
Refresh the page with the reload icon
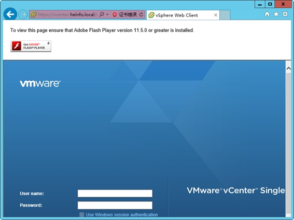coord(141,14)
